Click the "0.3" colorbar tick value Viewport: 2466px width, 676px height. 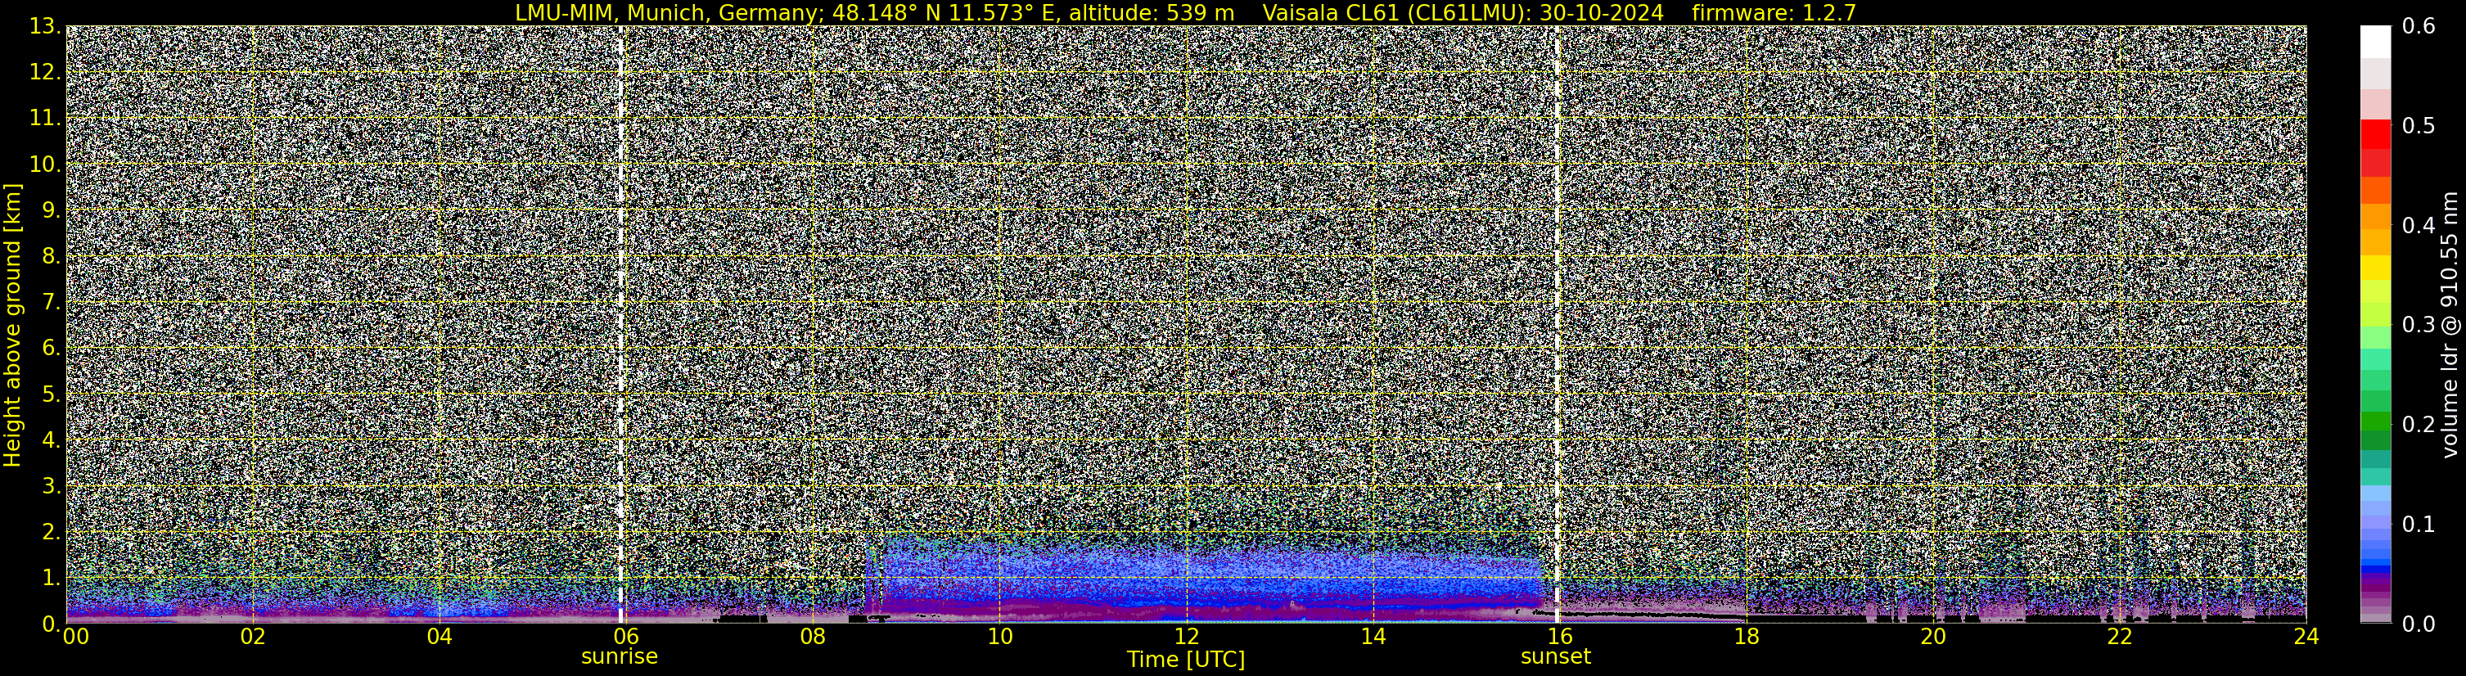tap(2419, 326)
